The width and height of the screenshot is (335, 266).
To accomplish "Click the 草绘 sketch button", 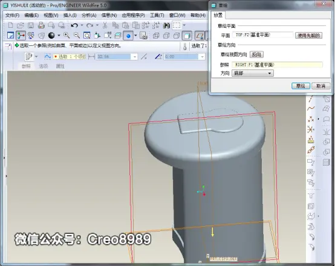I will [x=301, y=86].
